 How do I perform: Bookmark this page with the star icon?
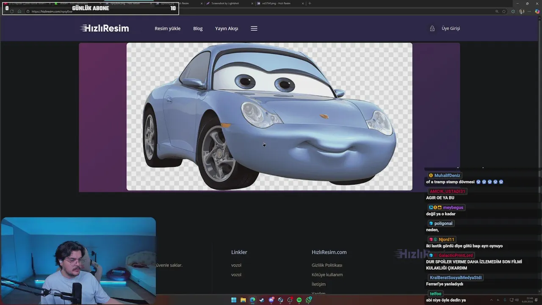(x=504, y=11)
